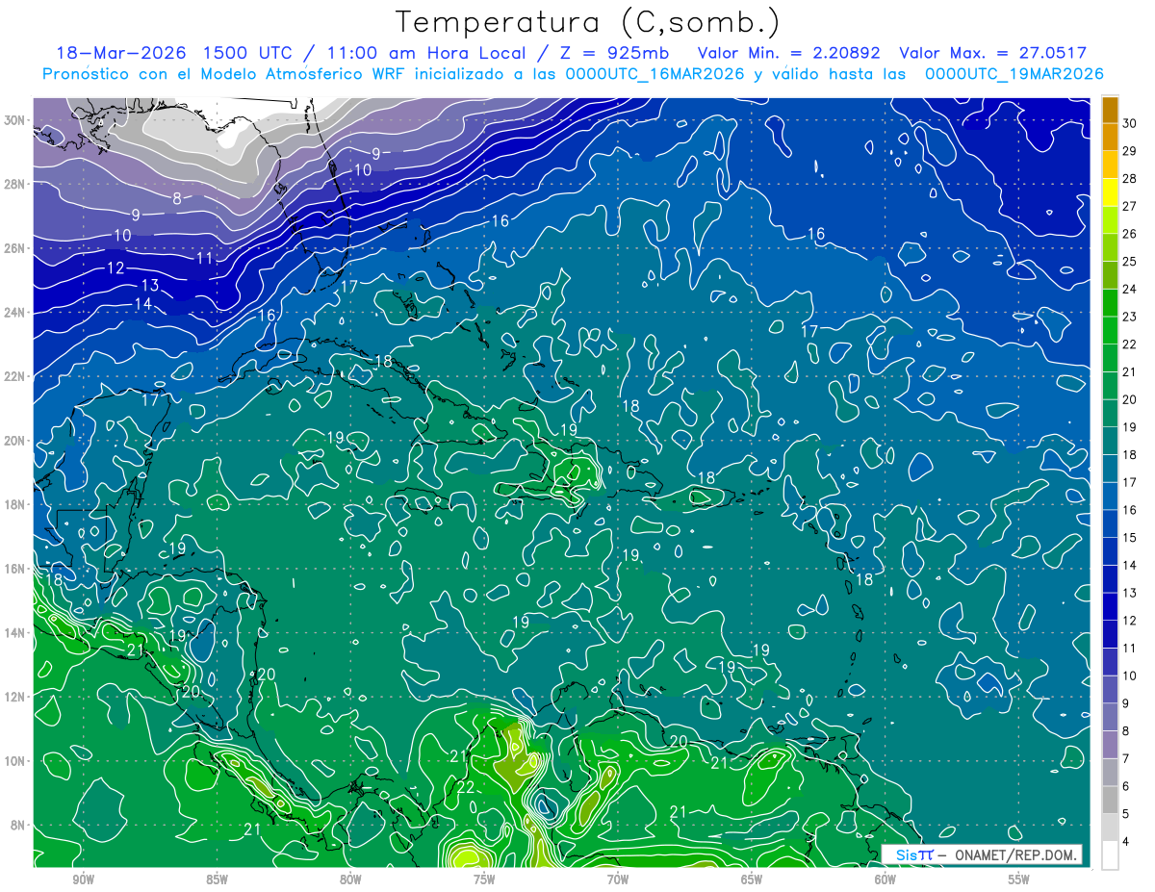Click the "14N" latitude axis label
Screen dimensions: 1155x892
(16, 633)
